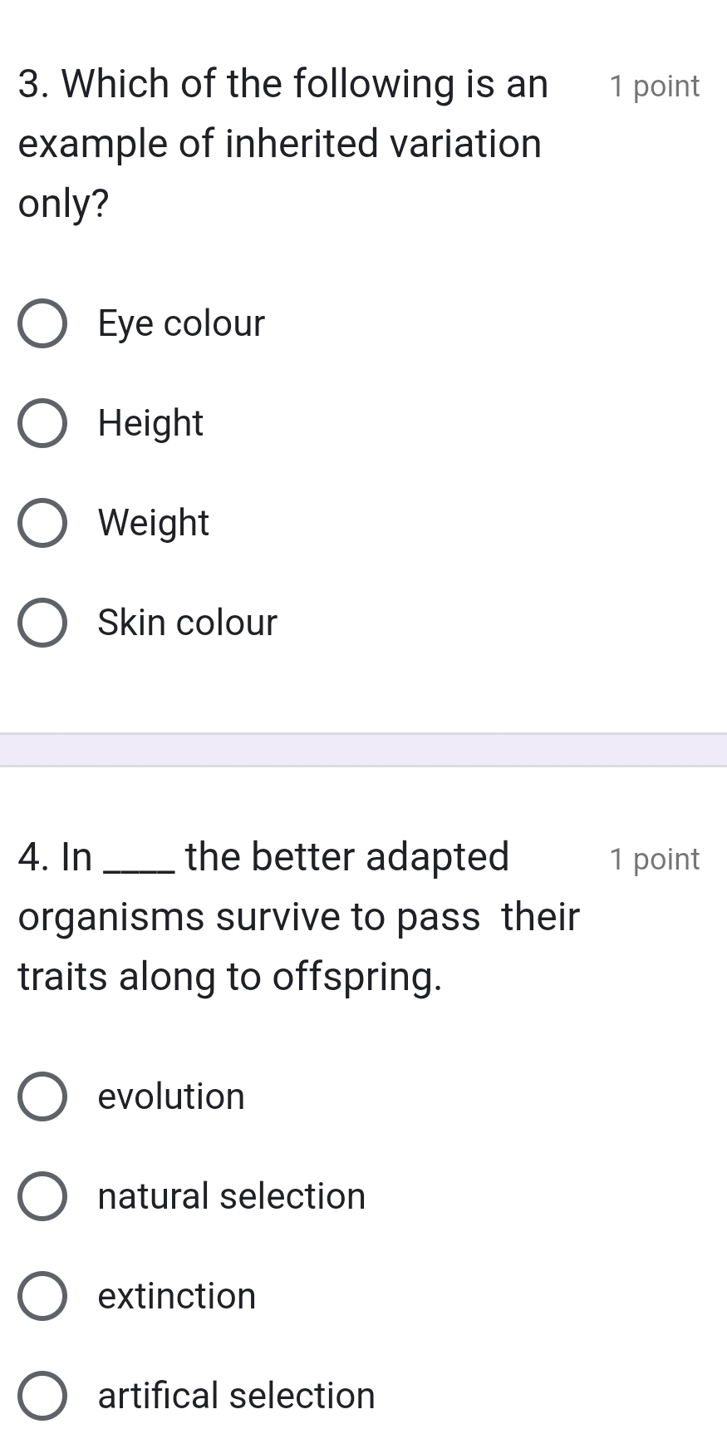Tap the 'Skin colour' answer text

coord(188,623)
